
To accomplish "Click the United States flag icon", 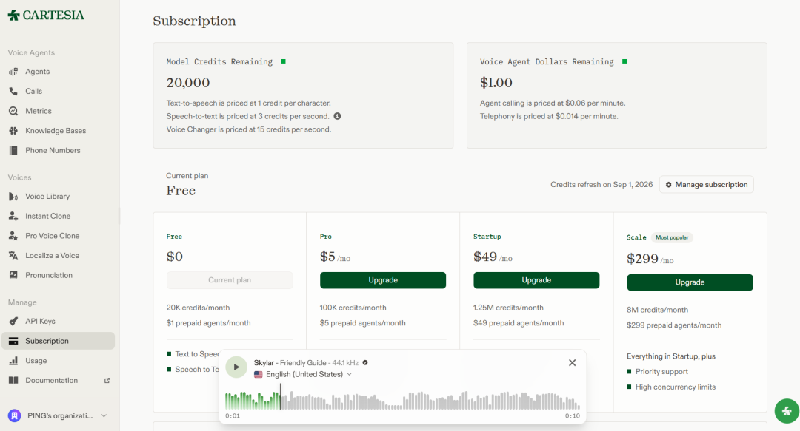I will coord(259,375).
